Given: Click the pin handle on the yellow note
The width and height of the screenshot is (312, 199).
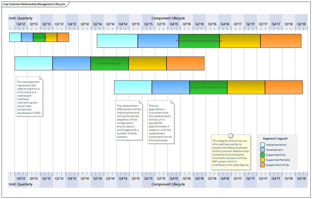Looking at the screenshot, I should 230,136.
